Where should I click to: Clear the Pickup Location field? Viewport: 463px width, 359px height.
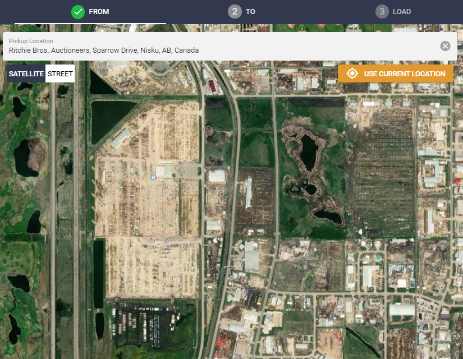445,46
